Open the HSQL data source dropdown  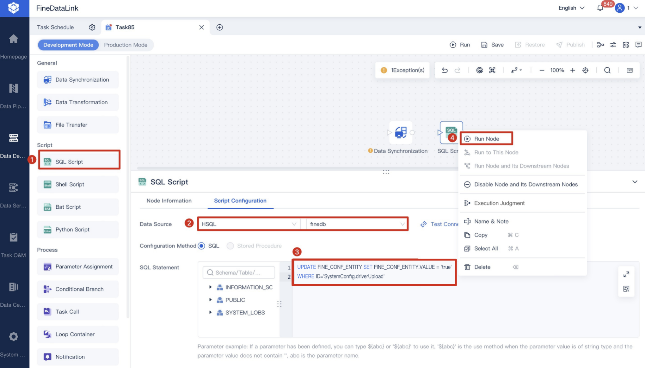click(249, 224)
